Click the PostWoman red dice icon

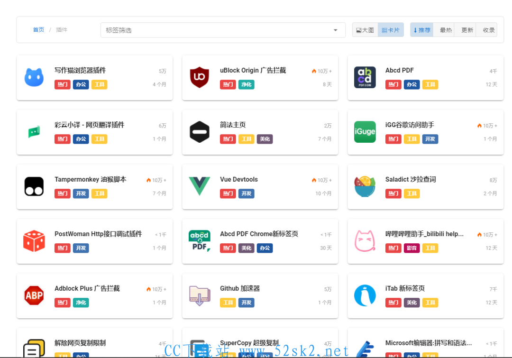tap(34, 241)
